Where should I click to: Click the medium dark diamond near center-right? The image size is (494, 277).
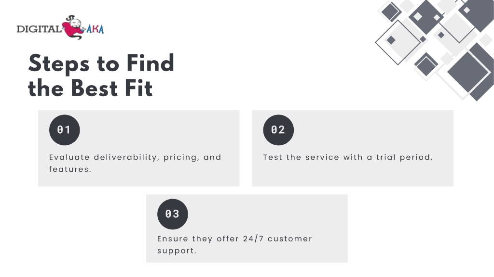coord(426,65)
